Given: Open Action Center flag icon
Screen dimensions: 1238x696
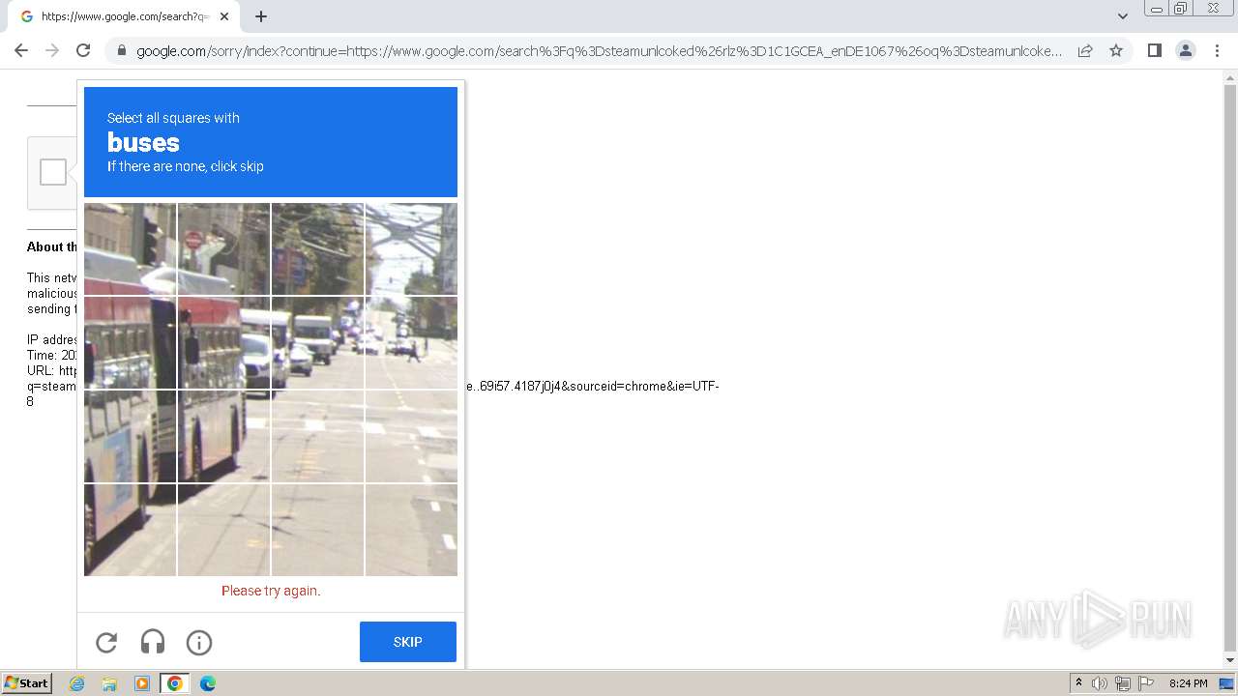Looking at the screenshot, I should [x=1146, y=683].
